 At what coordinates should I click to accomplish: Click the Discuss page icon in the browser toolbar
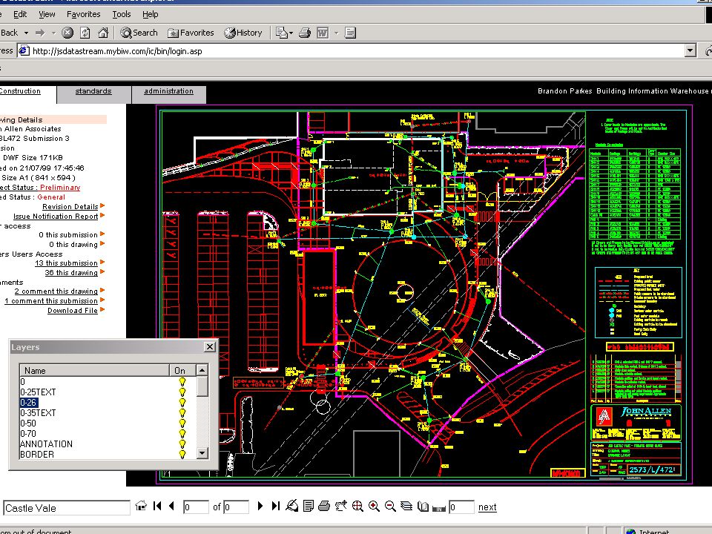tap(350, 33)
